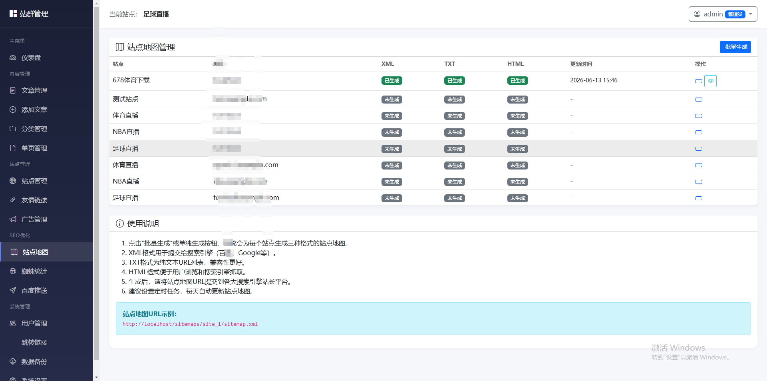The width and height of the screenshot is (767, 381).
Task: Click the 蜘蛛统计 bug icon
Action: pyautogui.click(x=13, y=271)
